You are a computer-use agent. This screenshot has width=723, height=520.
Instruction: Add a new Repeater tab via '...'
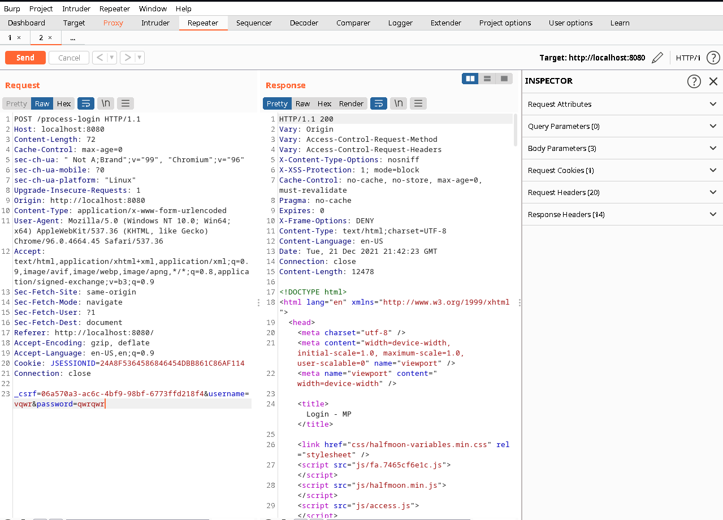click(x=73, y=38)
